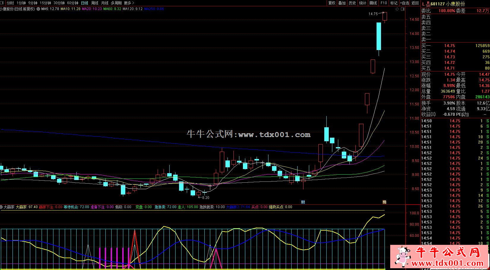Open the 复权 adjustment menu

[x=332, y=3]
